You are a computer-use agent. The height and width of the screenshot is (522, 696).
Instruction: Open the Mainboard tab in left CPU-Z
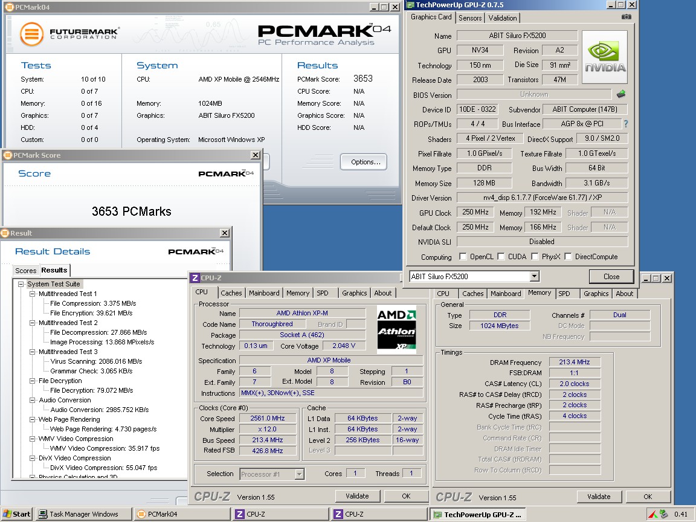(x=264, y=293)
